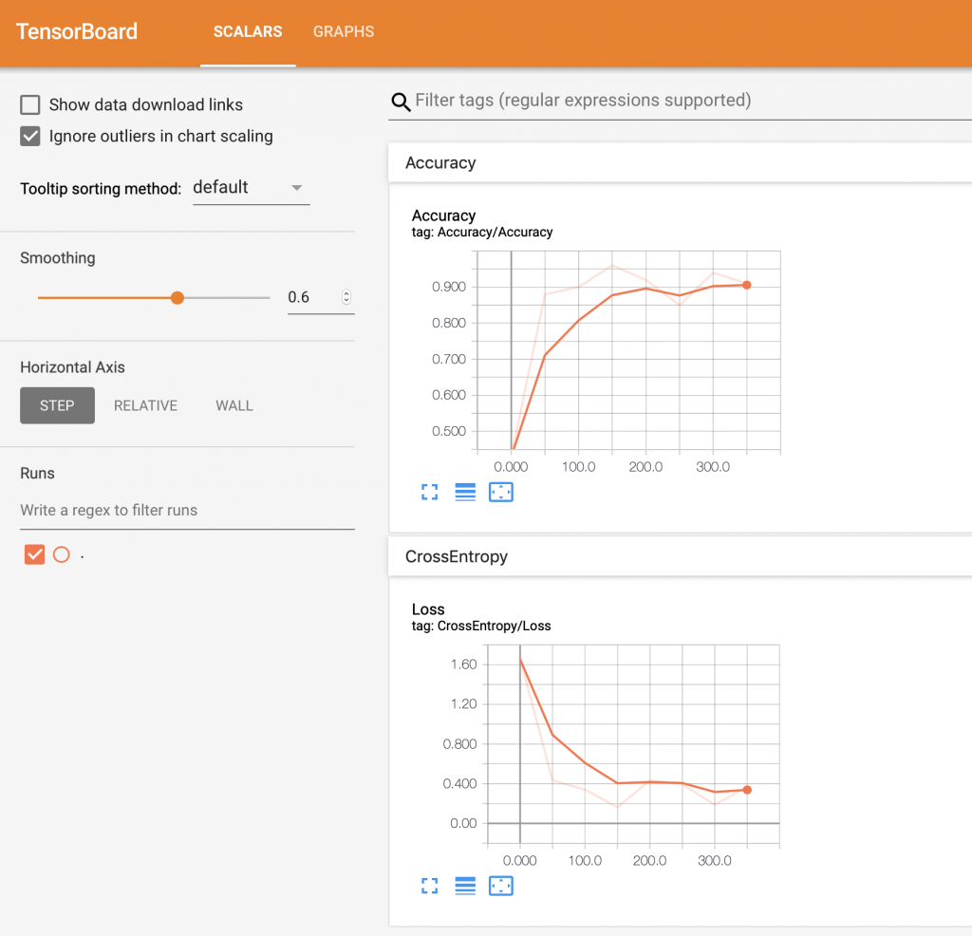Expand the Loss chart to full size

430,886
